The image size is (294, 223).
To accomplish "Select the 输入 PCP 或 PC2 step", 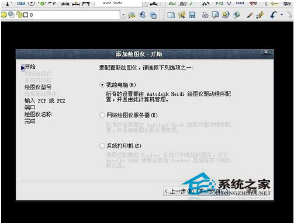I will [44, 101].
